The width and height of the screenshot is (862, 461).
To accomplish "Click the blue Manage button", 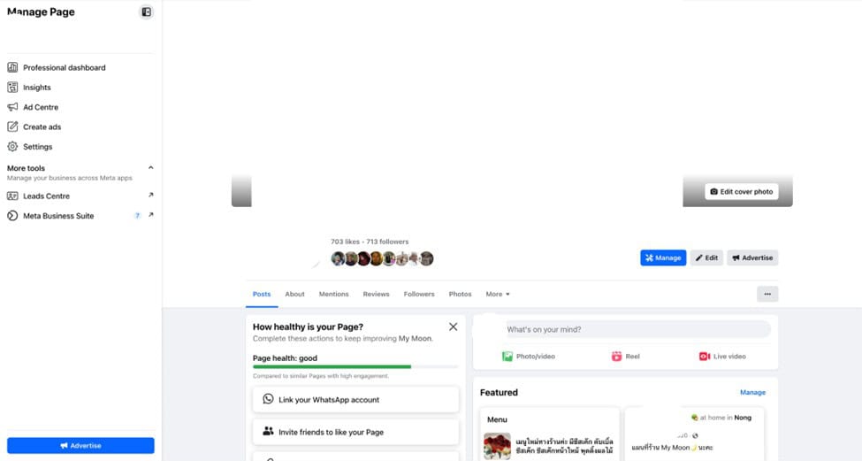I will pyautogui.click(x=663, y=257).
